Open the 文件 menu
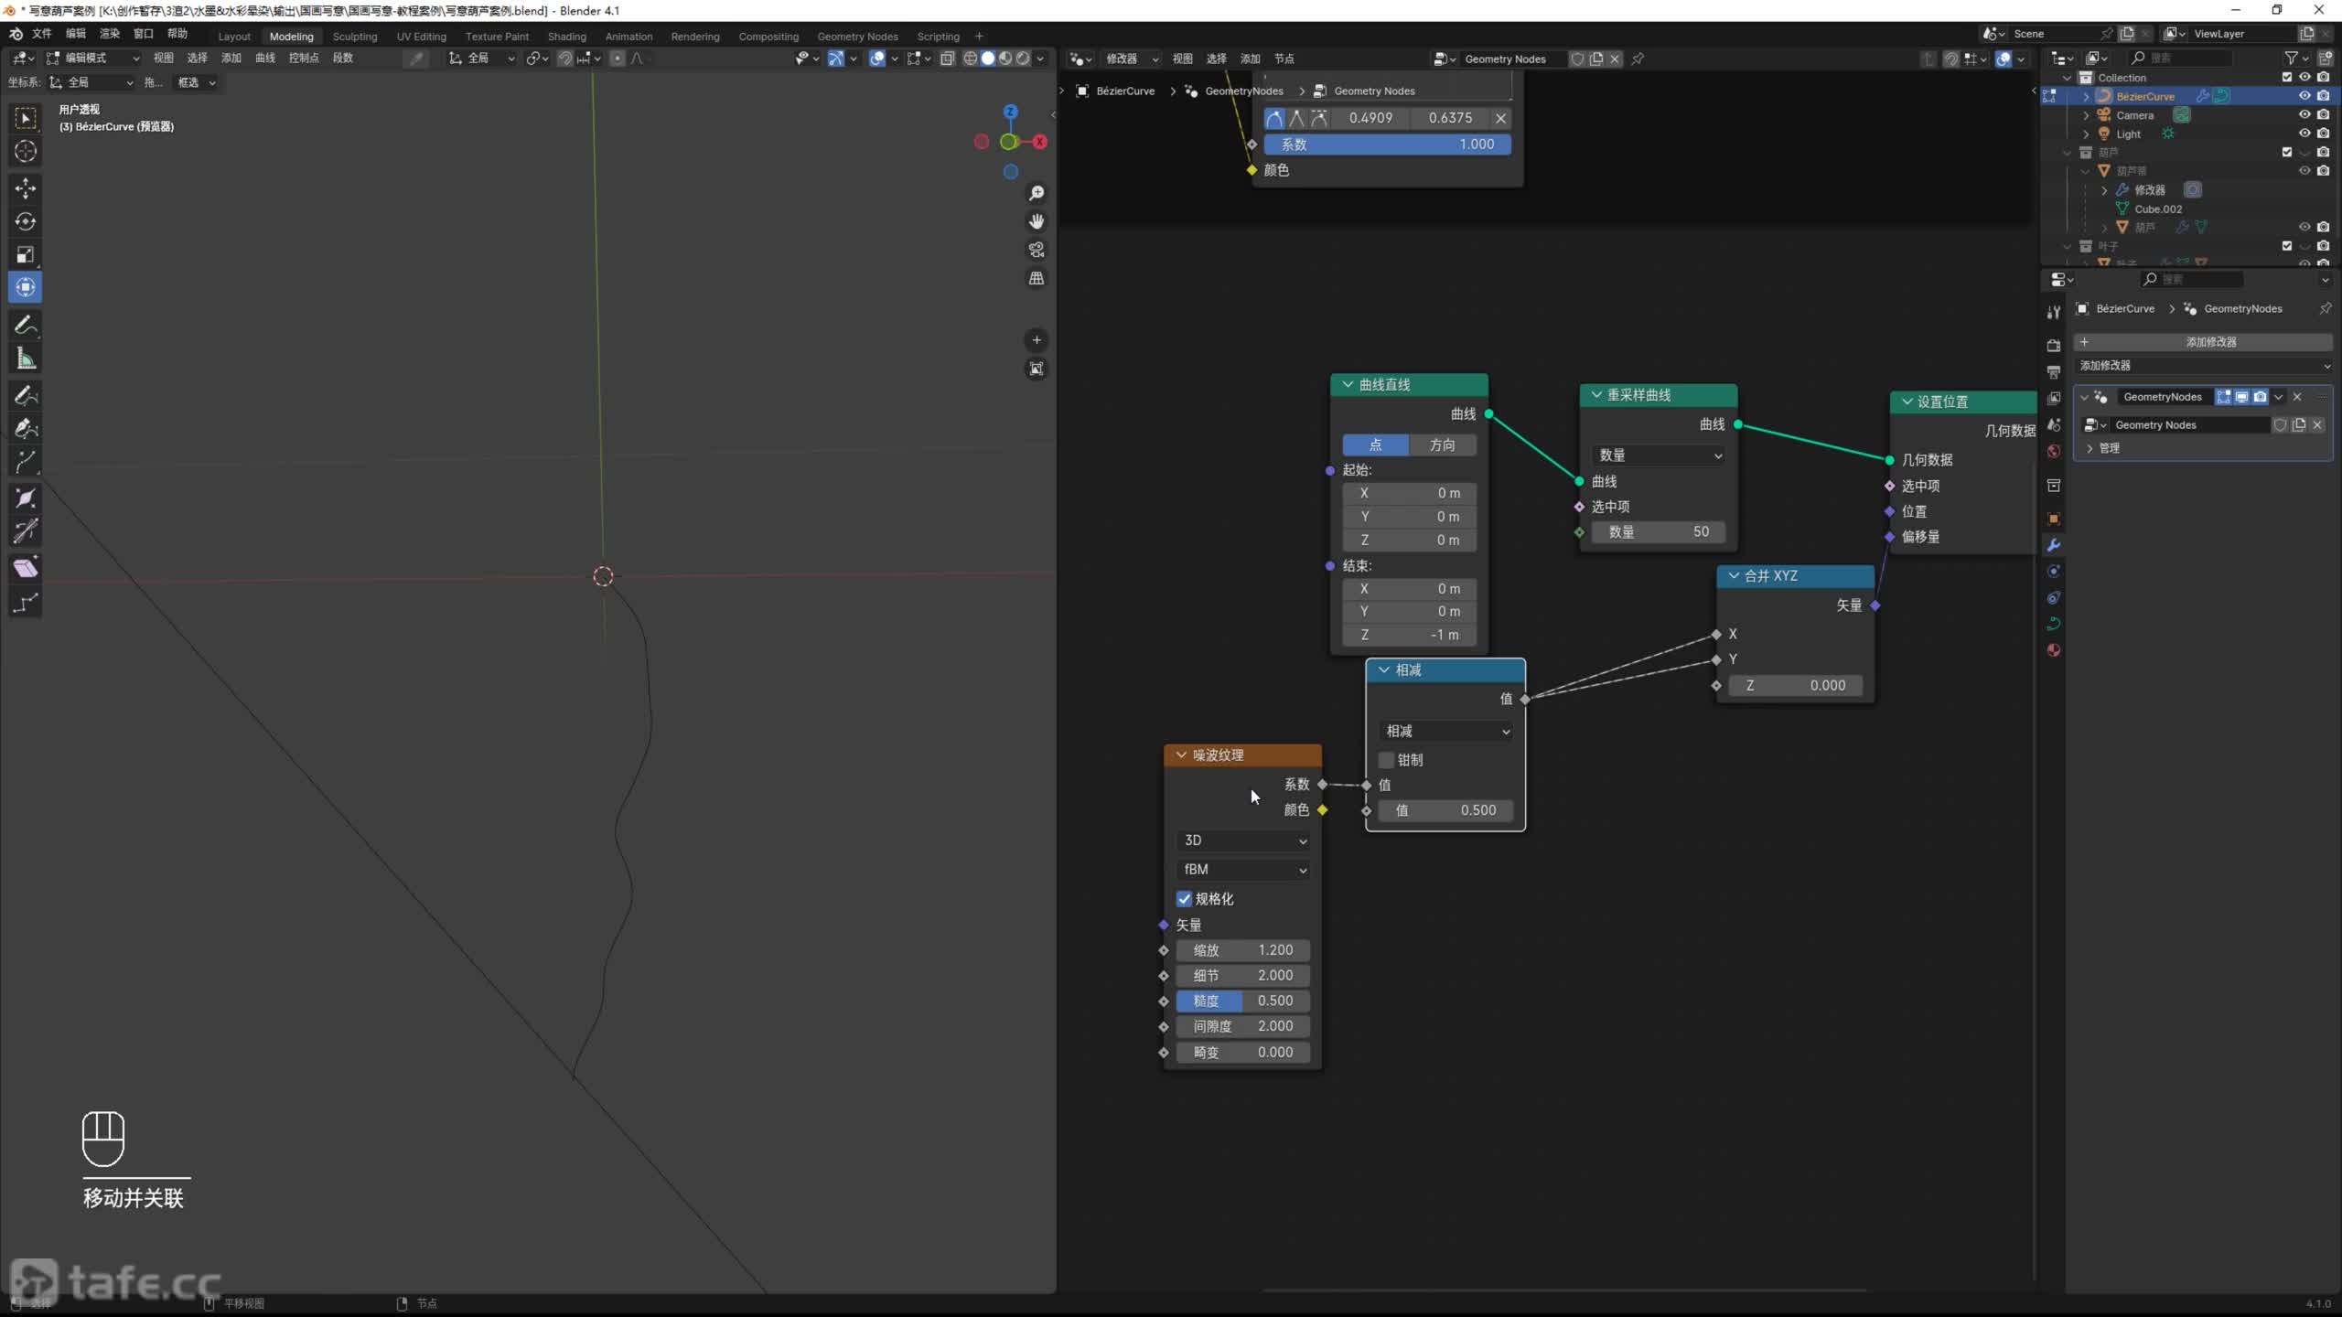The height and width of the screenshot is (1317, 2342). (42, 34)
